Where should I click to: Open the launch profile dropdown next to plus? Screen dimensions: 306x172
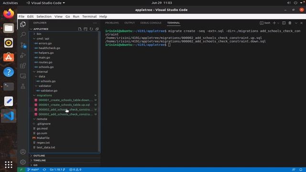point(278,23)
